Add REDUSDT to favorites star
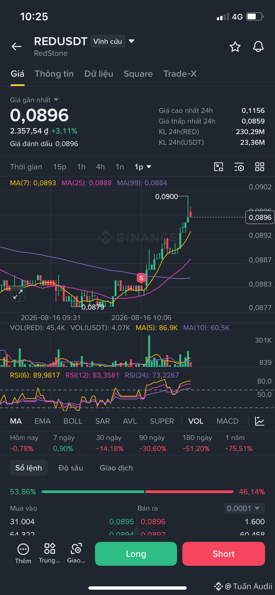The width and height of the screenshot is (275, 595). click(x=235, y=47)
